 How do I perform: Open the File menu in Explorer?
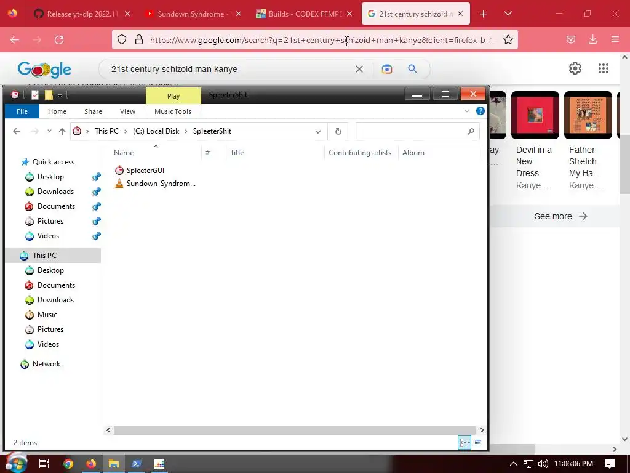point(22,111)
